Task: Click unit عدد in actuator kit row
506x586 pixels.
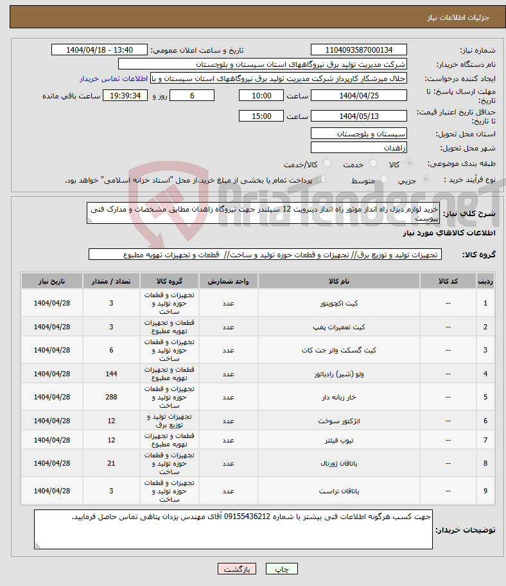Action: point(229,304)
